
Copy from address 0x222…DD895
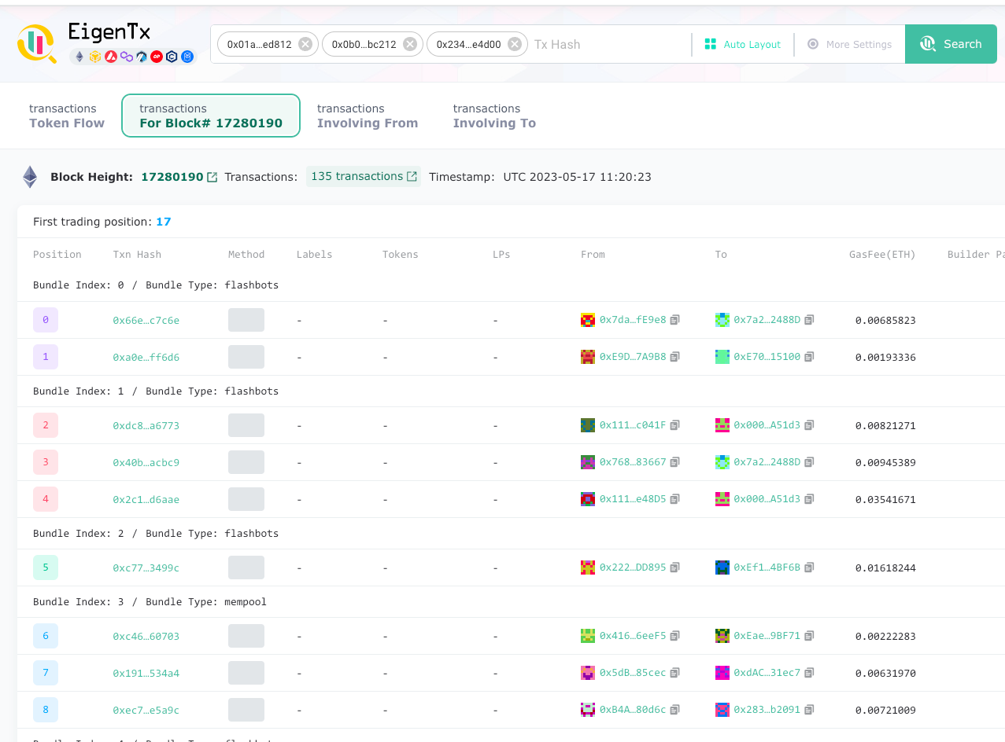(675, 568)
